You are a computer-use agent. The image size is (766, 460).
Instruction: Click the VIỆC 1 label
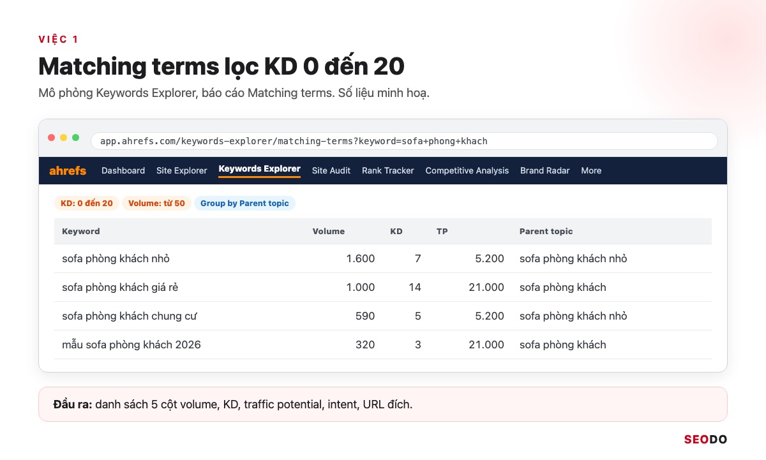58,40
